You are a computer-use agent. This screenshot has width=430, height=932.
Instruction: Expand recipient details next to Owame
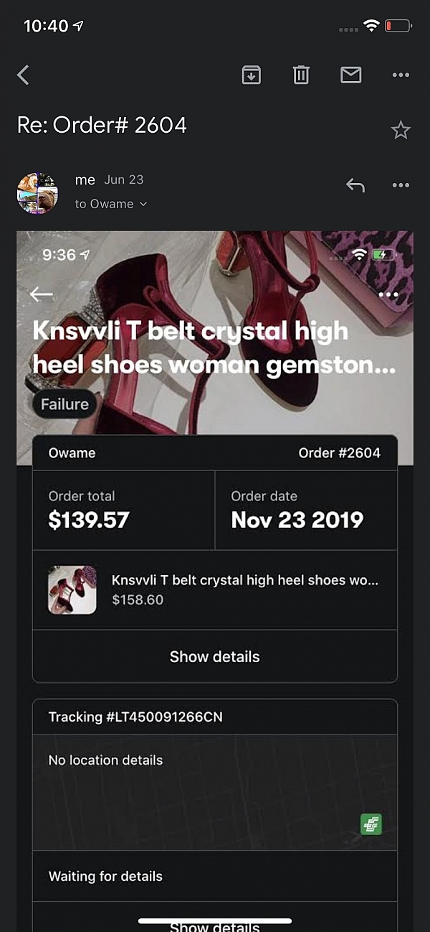(x=143, y=204)
